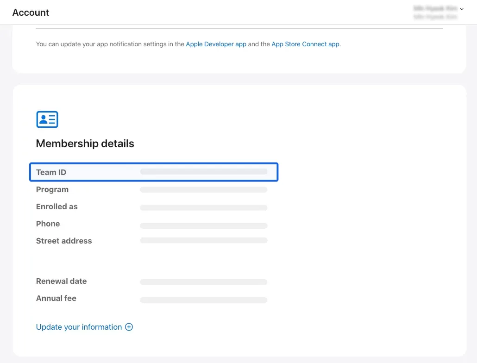Select the Program label
Screen dimensions: 477x363
[52, 189]
